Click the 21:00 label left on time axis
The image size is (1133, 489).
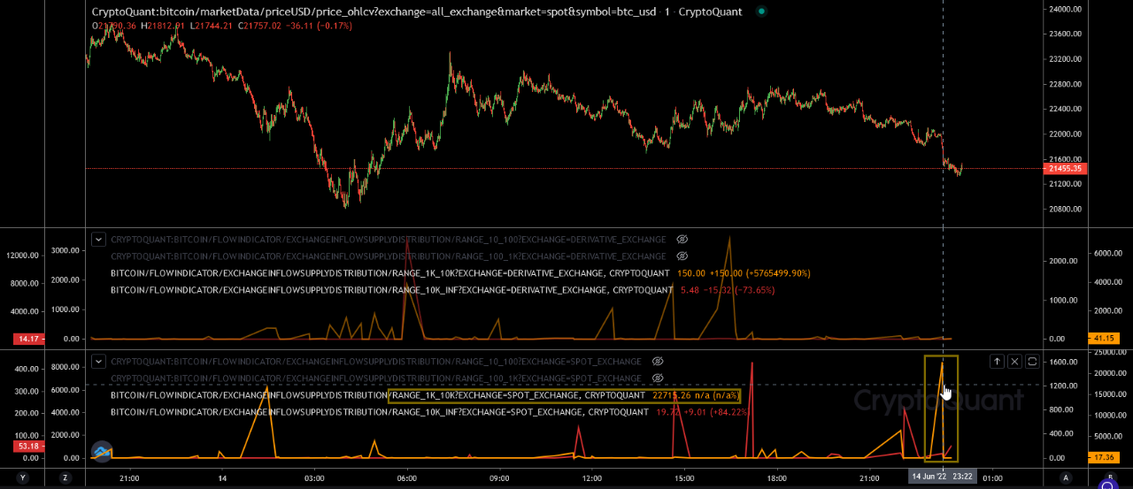pyautogui.click(x=128, y=478)
